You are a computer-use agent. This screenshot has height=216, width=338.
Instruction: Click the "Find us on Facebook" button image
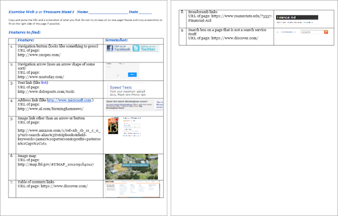point(118,48)
